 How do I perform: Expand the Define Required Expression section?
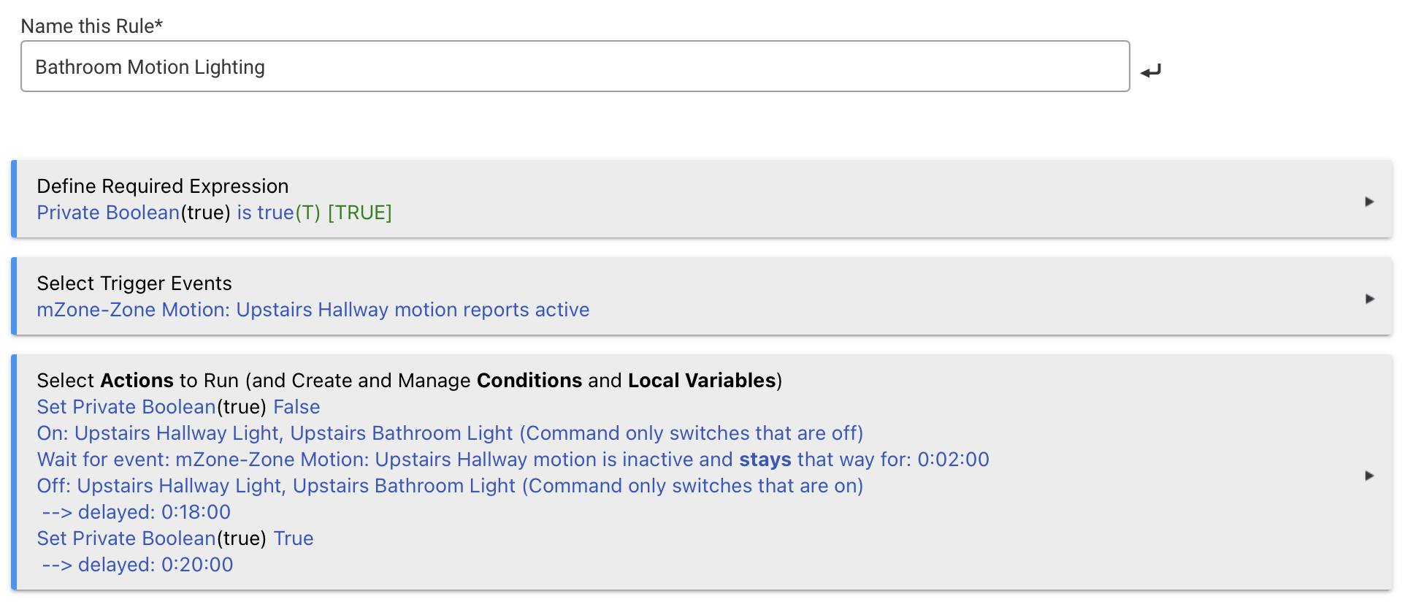[1369, 202]
